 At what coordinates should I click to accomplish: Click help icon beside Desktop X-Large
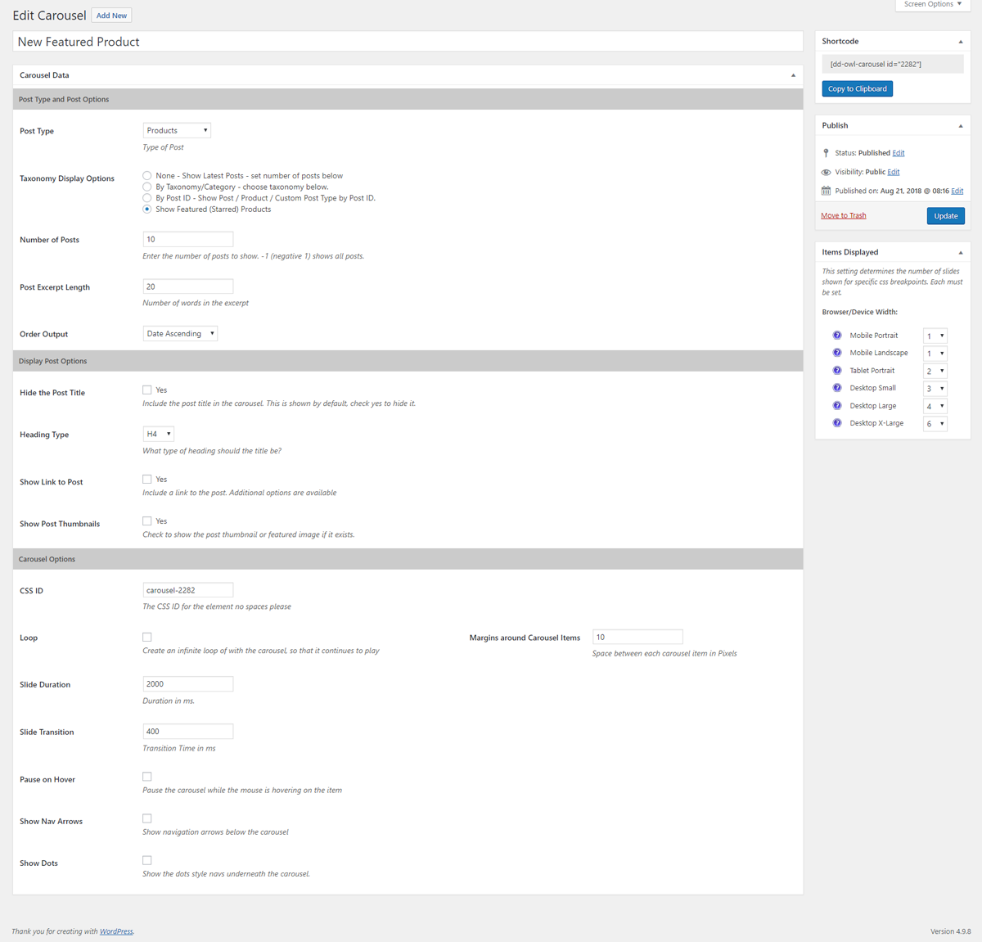(x=837, y=423)
